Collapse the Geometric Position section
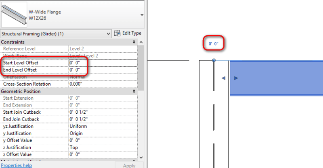 [134, 92]
